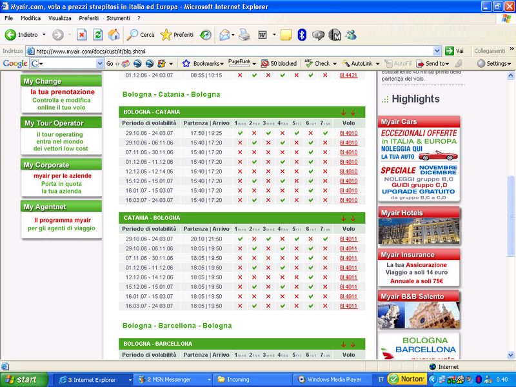Click the Google toolbar search field
The width and height of the screenshot is (516, 387).
coord(68,63)
